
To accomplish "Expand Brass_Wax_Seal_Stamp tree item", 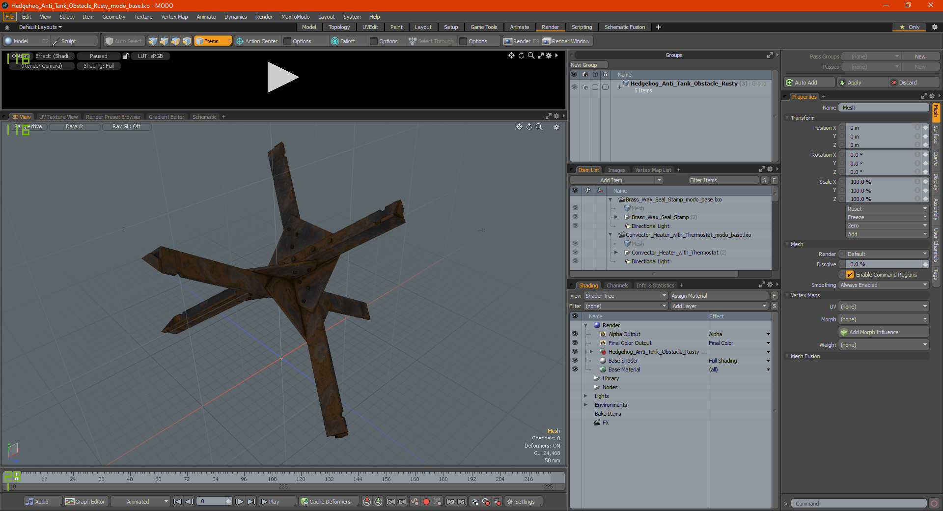I will (616, 217).
